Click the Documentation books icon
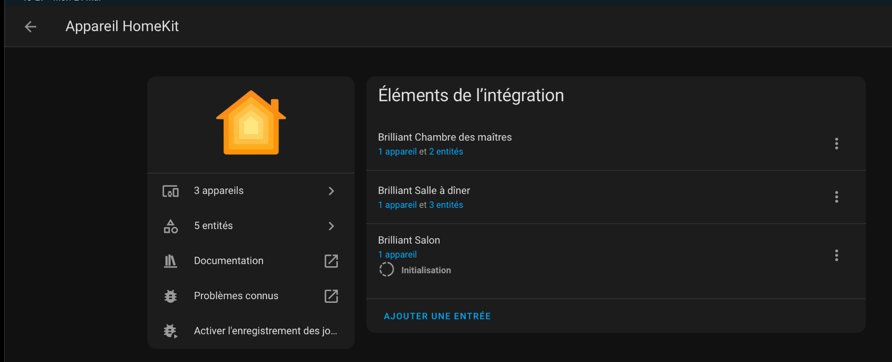 (170, 261)
